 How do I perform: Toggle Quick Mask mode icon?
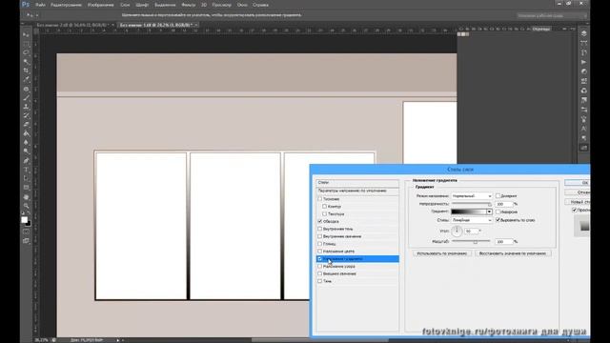pyautogui.click(x=26, y=232)
